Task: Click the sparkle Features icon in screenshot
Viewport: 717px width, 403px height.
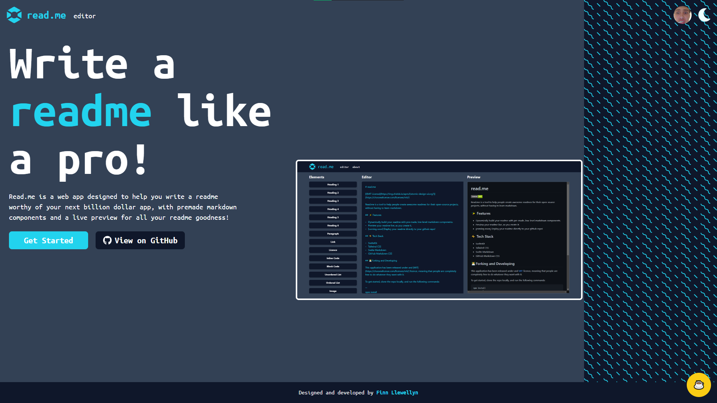Action: click(x=474, y=213)
